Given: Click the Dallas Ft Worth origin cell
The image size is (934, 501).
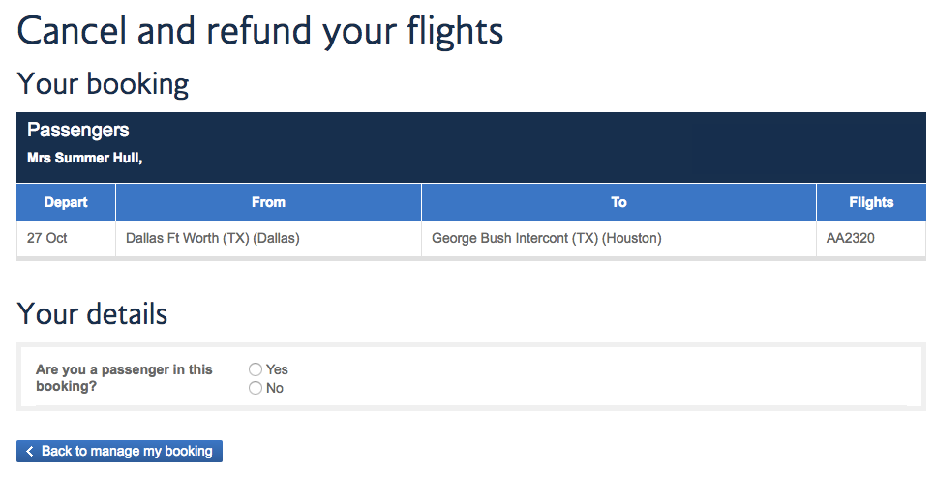Looking at the screenshot, I should pyautogui.click(x=213, y=238).
